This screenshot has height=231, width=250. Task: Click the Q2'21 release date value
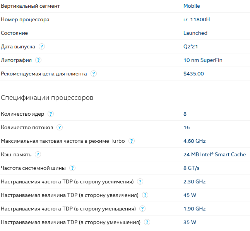point(191,47)
